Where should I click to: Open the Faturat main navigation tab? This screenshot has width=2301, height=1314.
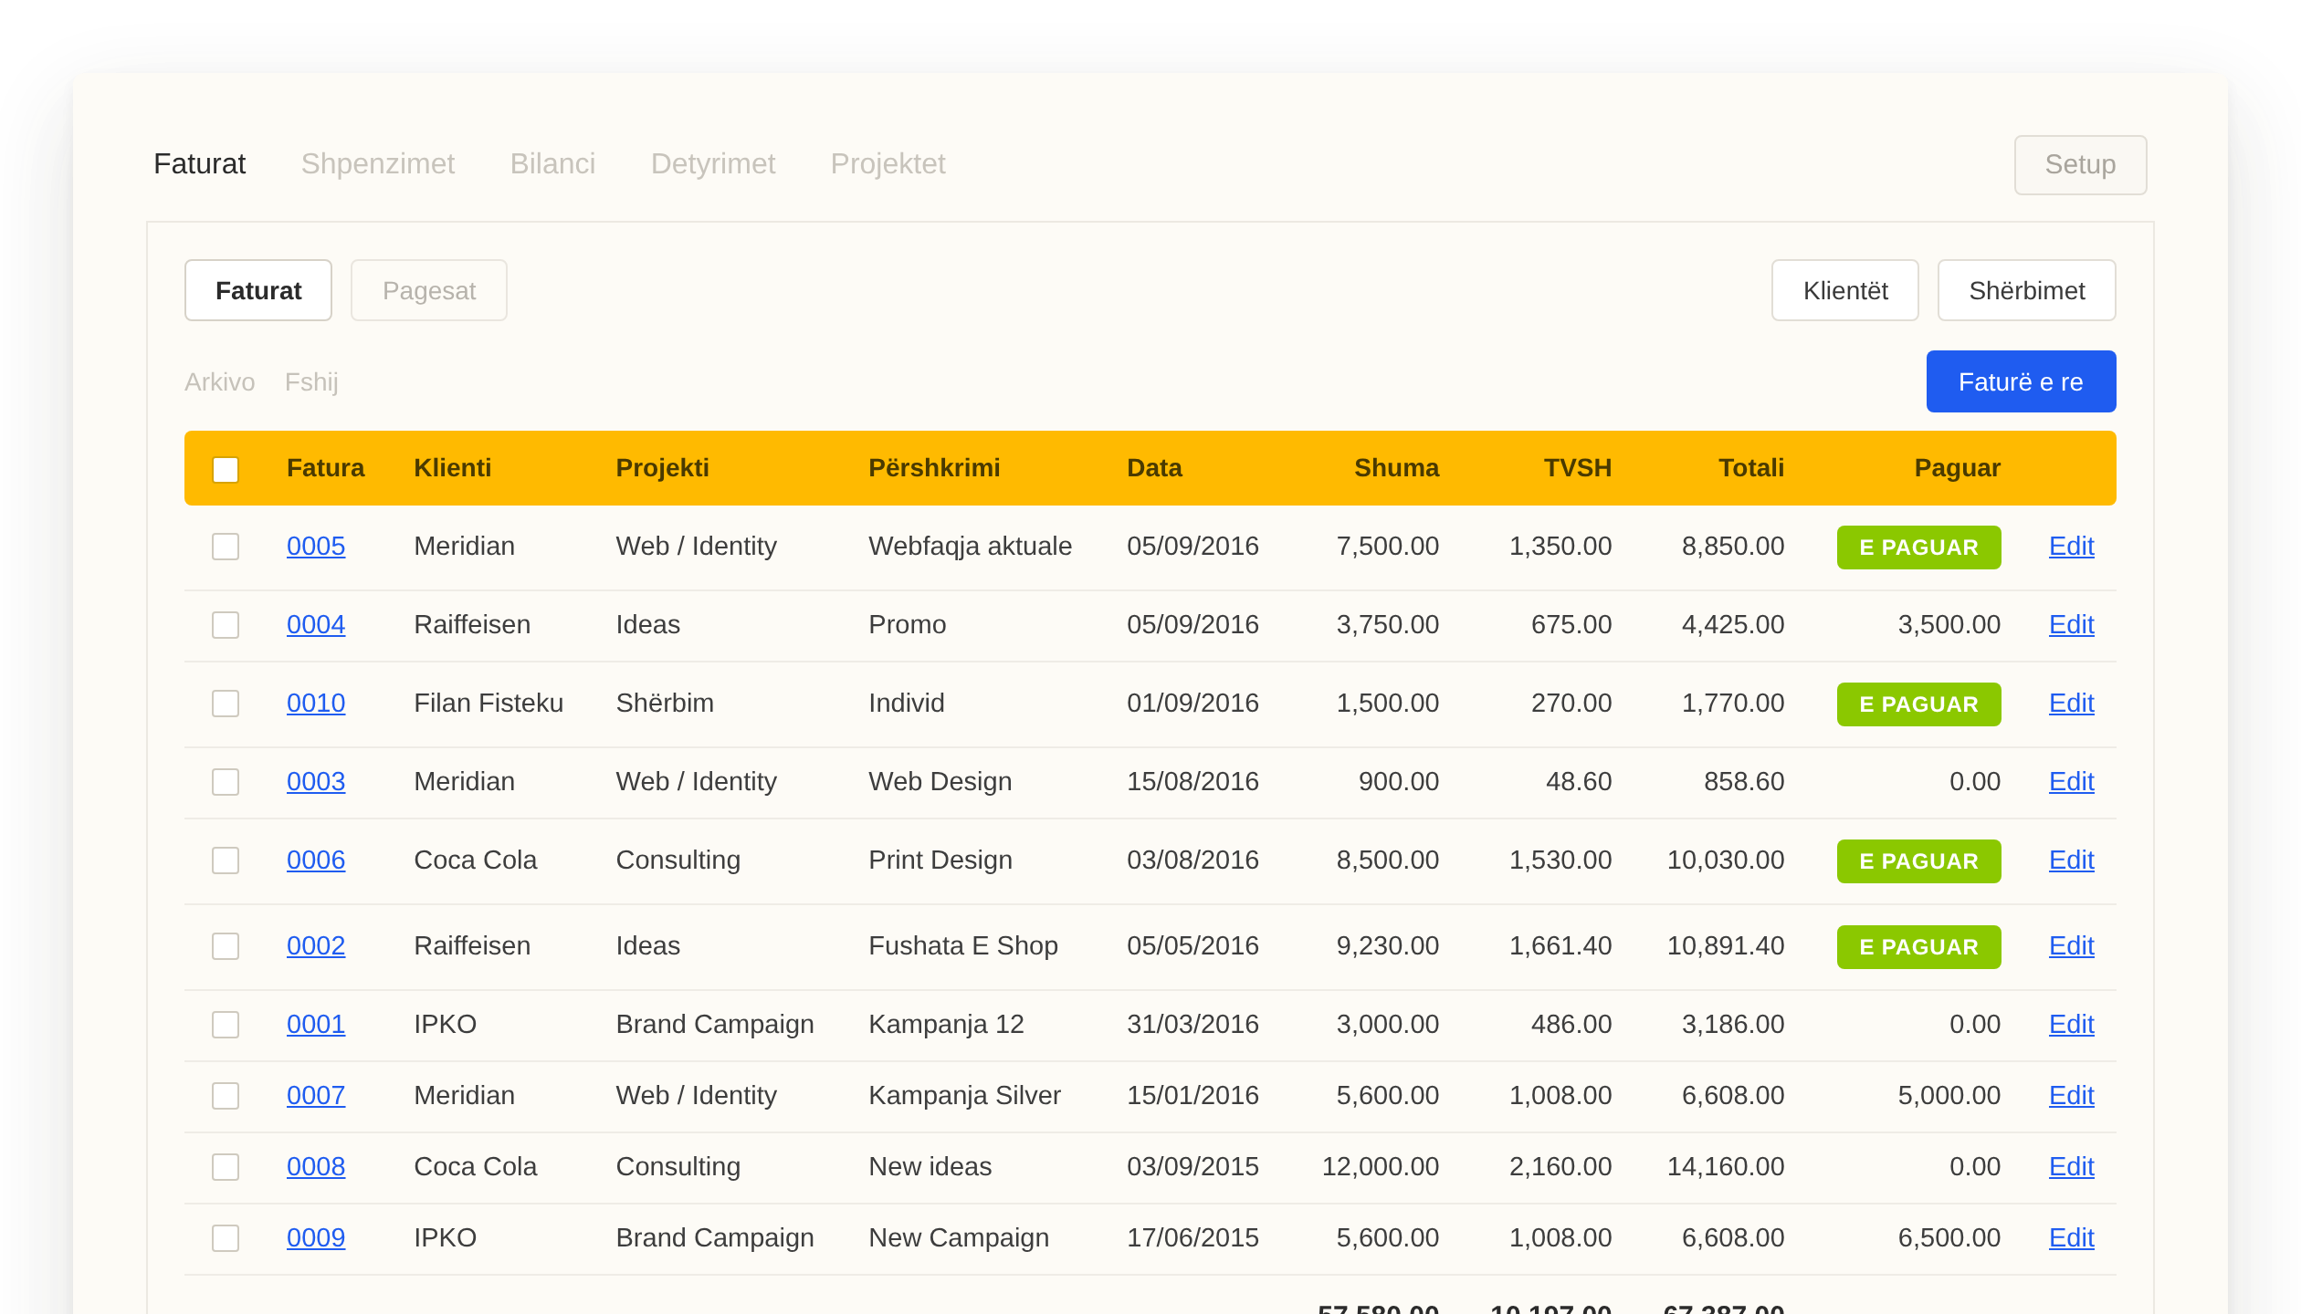(x=199, y=163)
